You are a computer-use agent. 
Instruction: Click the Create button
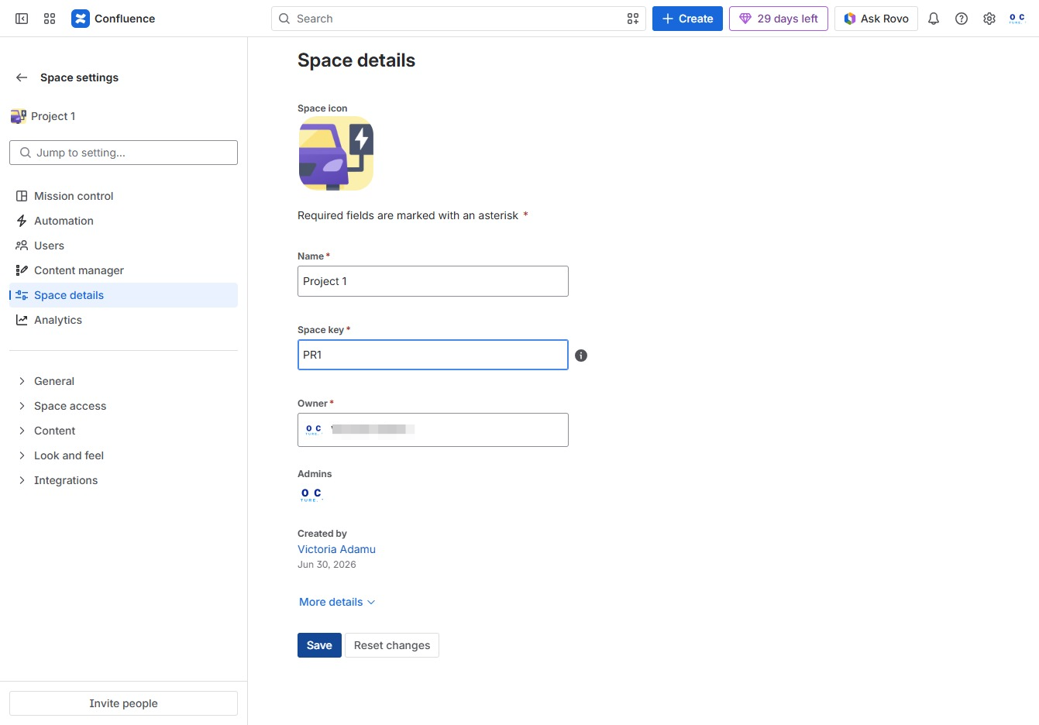click(687, 19)
